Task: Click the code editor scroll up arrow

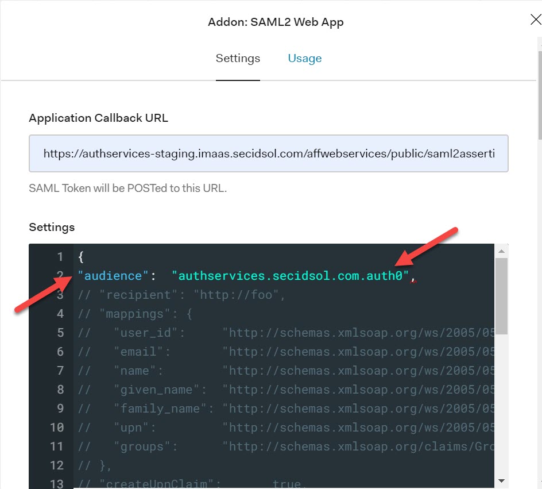Action: coord(501,251)
